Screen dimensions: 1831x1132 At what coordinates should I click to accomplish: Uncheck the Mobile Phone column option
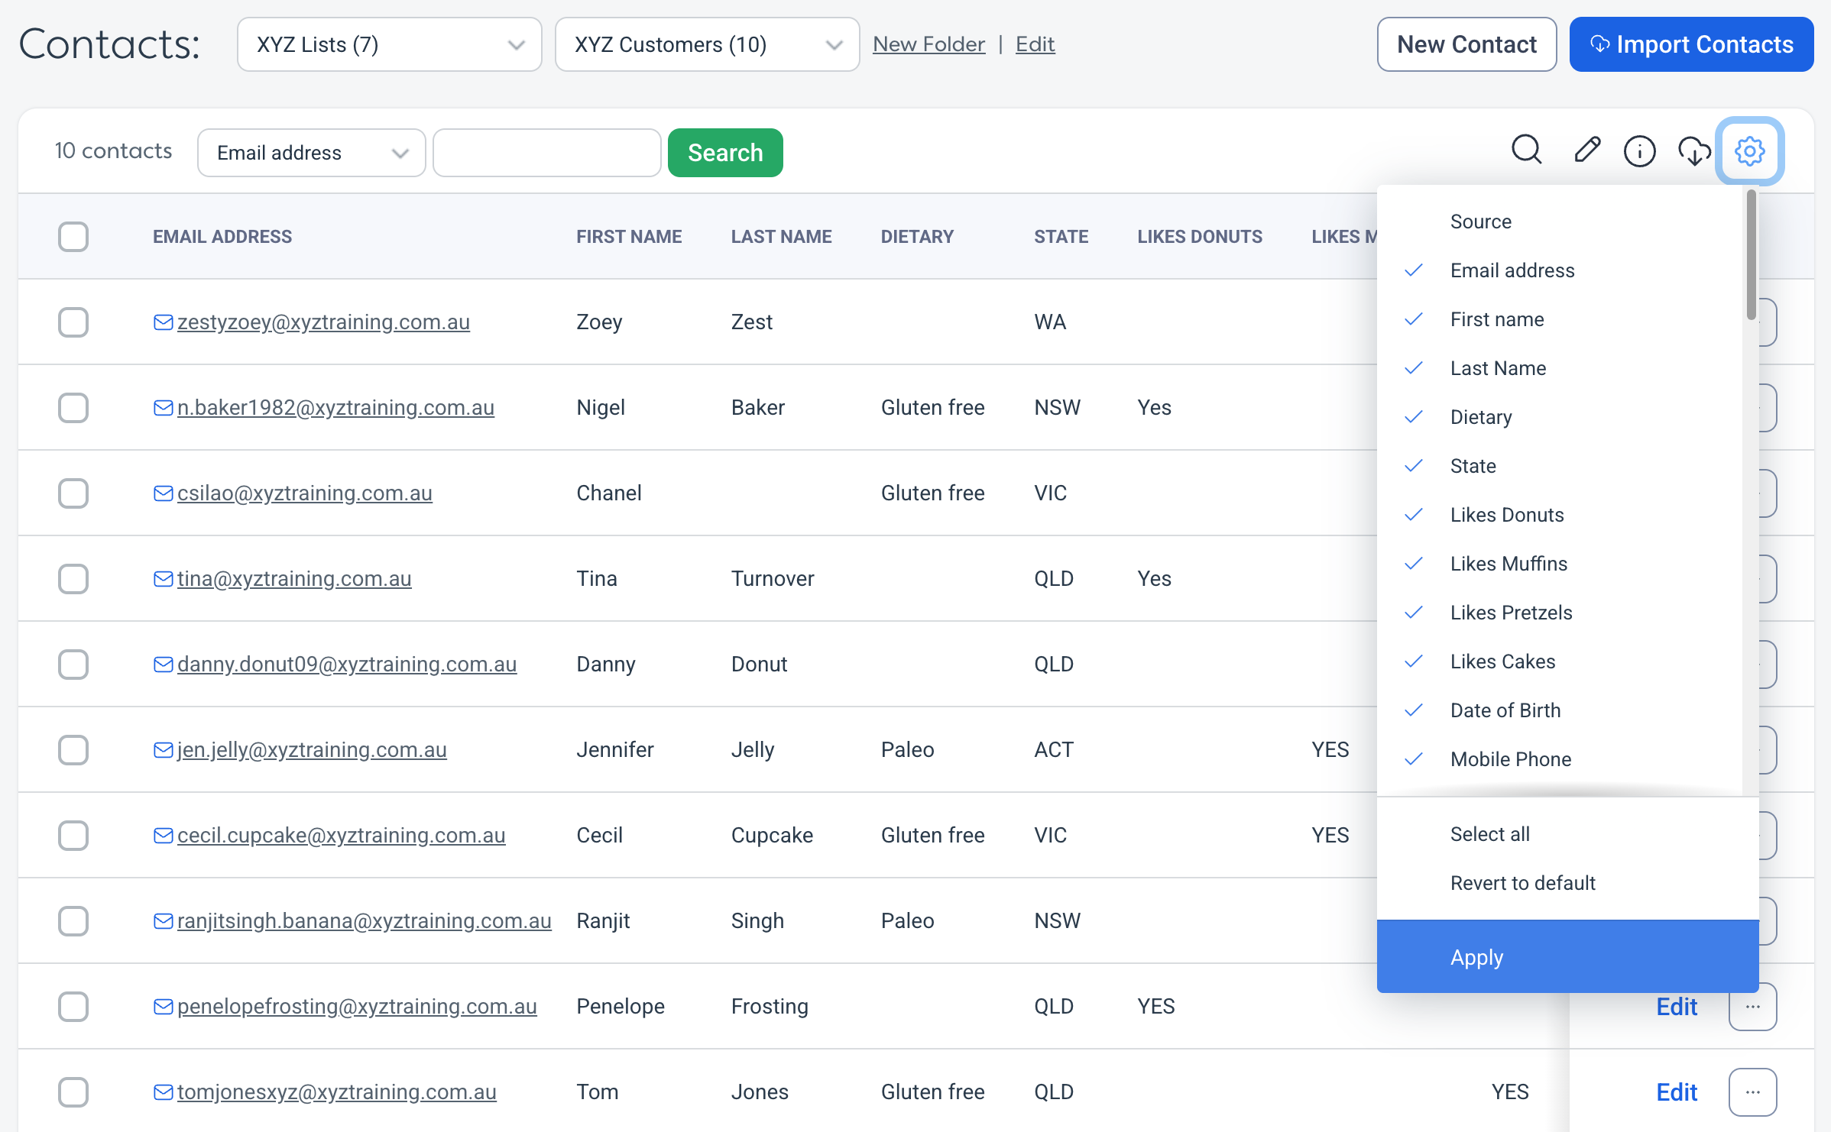(x=1559, y=759)
